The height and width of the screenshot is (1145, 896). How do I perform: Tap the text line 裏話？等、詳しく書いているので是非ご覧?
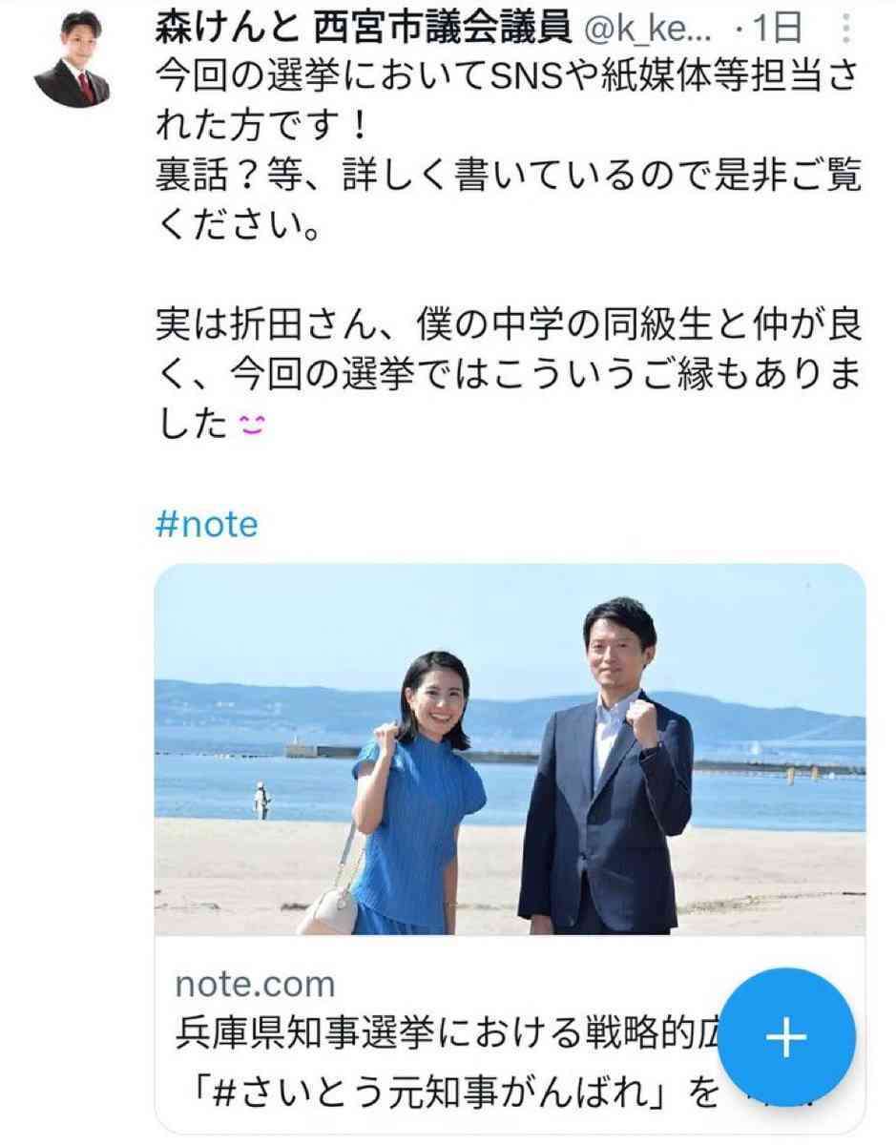(x=507, y=178)
